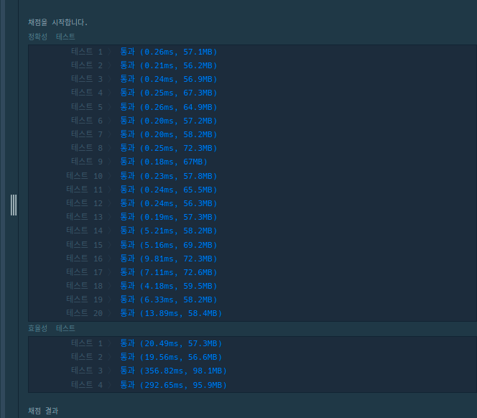
Task: Click the '테스트 10' label
Action: coord(85,176)
